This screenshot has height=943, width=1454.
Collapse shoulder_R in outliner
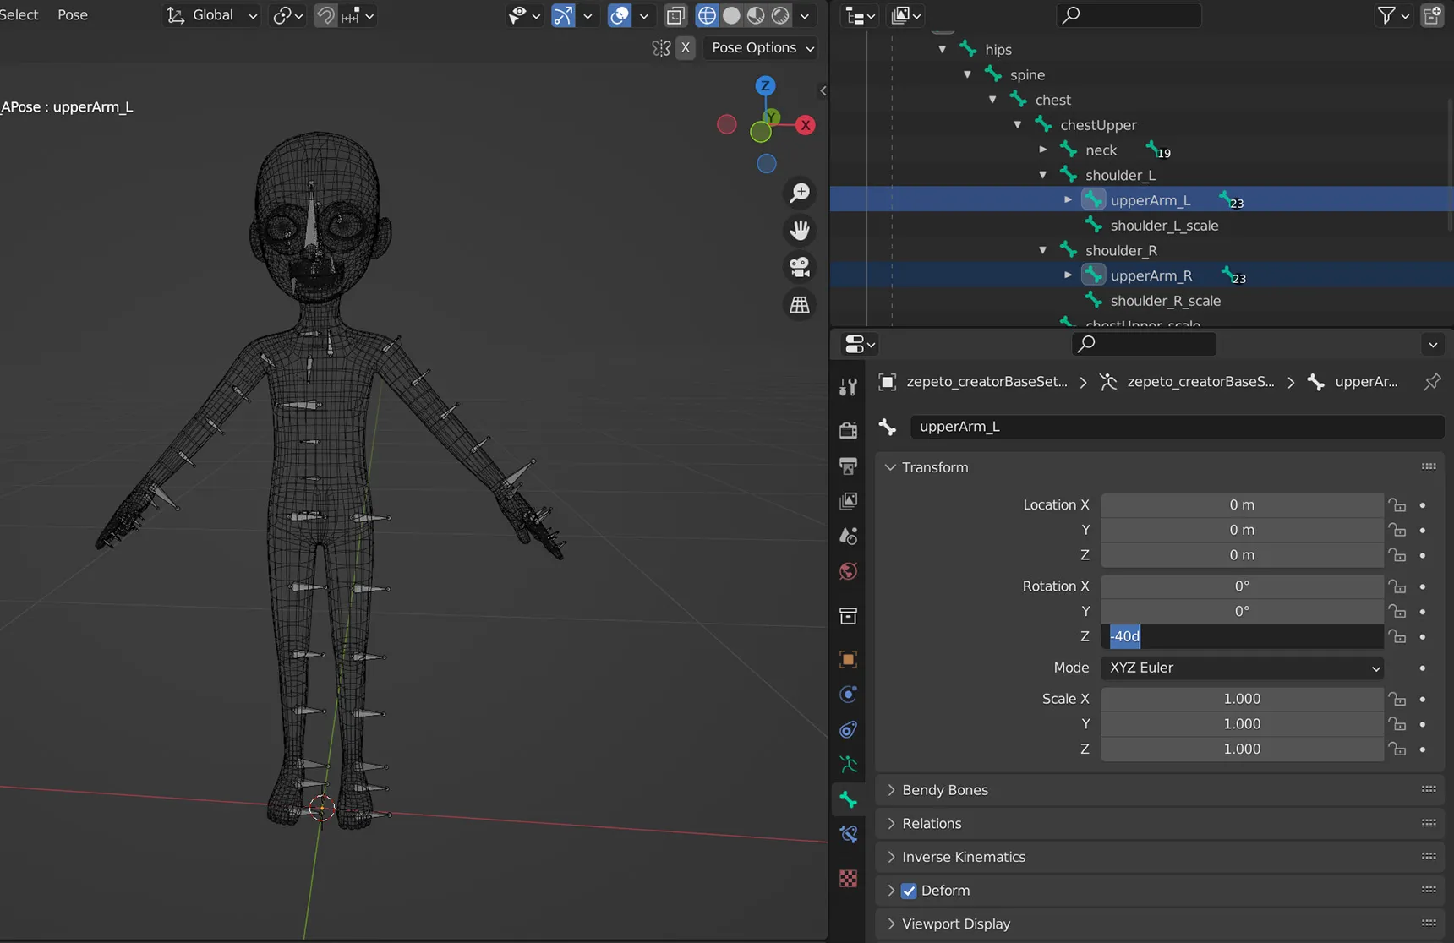1042,250
